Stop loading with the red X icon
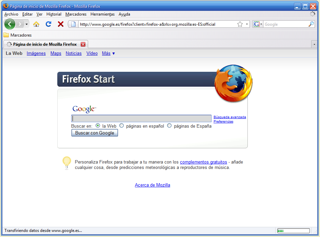The width and height of the screenshot is (320, 237). (61, 24)
